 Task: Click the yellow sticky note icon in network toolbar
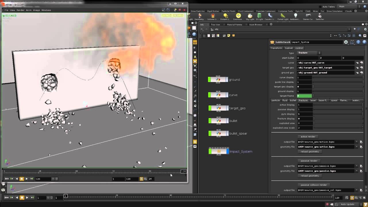pyautogui.click(x=229, y=36)
